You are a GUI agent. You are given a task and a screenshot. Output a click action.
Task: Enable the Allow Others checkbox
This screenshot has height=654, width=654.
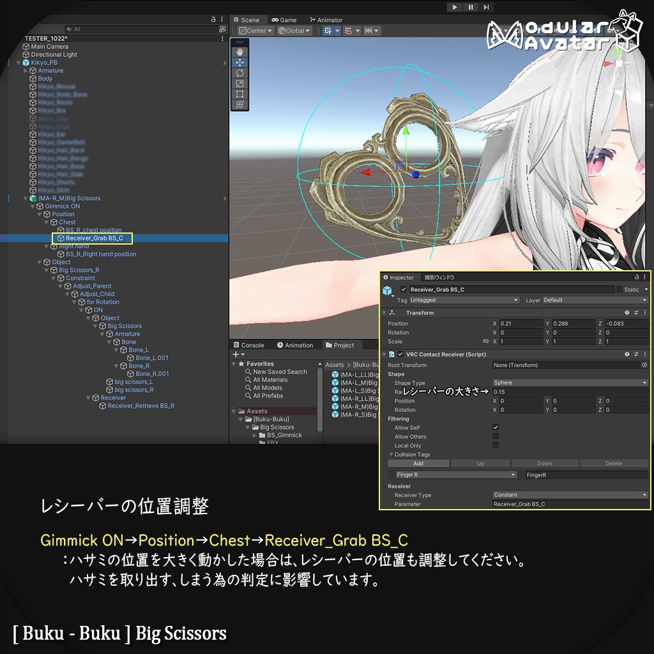(x=496, y=436)
